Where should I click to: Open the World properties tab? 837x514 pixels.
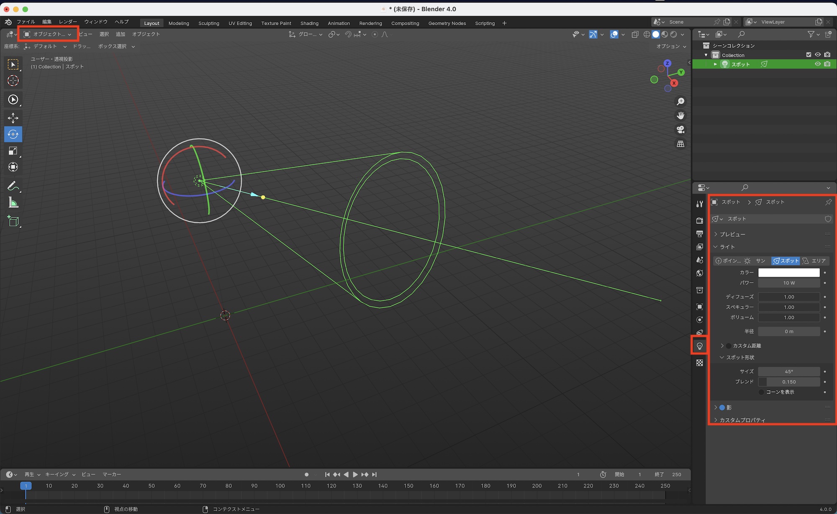[699, 273]
